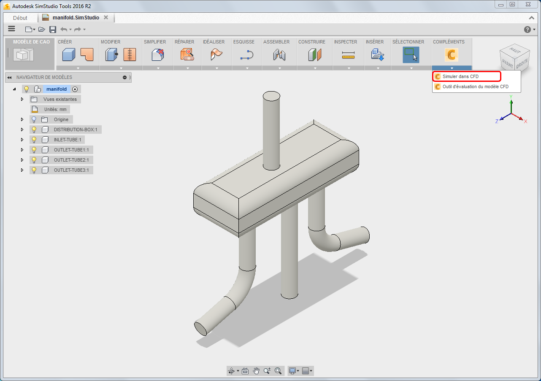
Task: Click the SIMPLIFIER tool icon
Action: [158, 54]
